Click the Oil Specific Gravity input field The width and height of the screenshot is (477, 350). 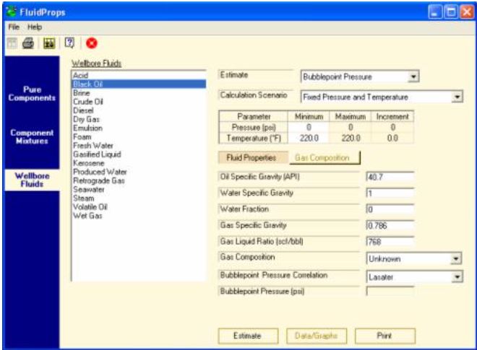[x=390, y=178]
